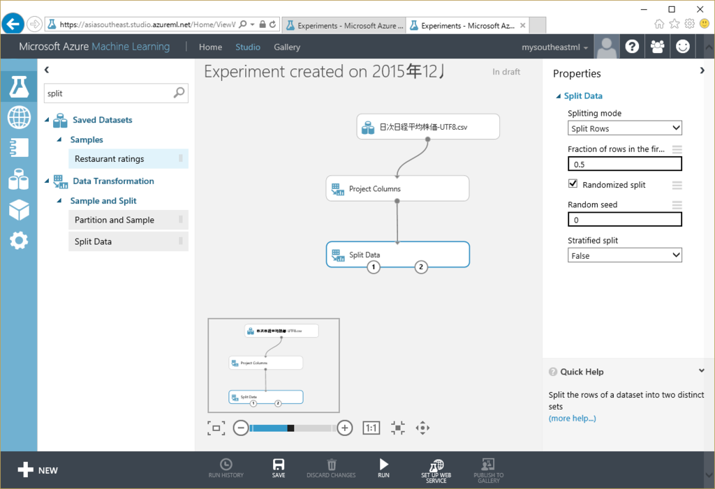Open the Trained Models cube icon
The image size is (715, 489).
point(19,210)
